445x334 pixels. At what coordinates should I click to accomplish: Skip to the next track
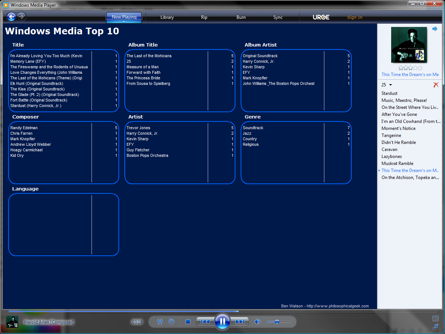click(240, 322)
